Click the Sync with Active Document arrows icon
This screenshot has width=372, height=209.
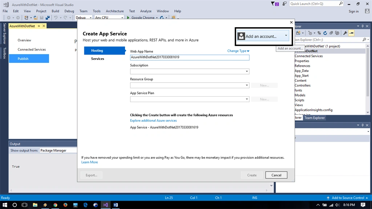pos(319,33)
